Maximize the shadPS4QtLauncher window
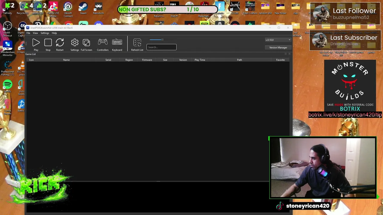The height and width of the screenshot is (215, 383). (x=279, y=28)
